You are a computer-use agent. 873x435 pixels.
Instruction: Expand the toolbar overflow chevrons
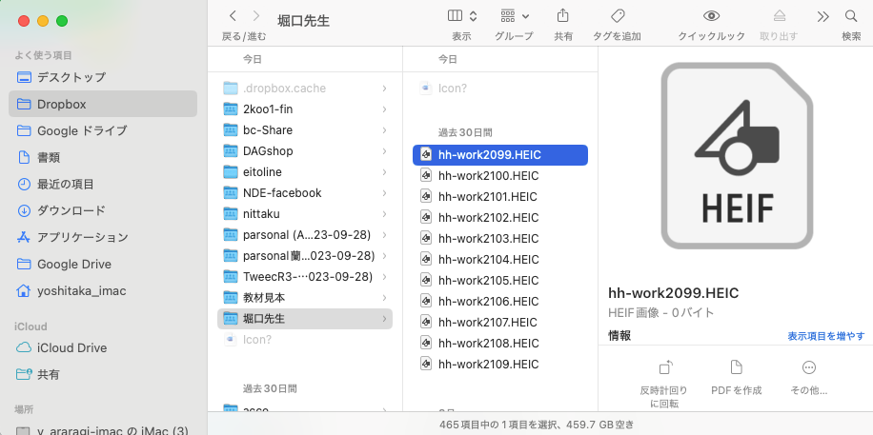click(822, 16)
